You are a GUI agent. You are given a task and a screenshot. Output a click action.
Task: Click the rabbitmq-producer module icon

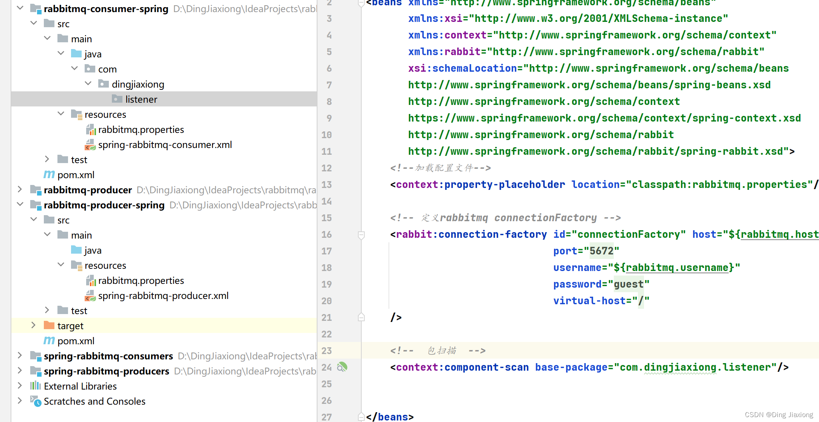point(36,190)
